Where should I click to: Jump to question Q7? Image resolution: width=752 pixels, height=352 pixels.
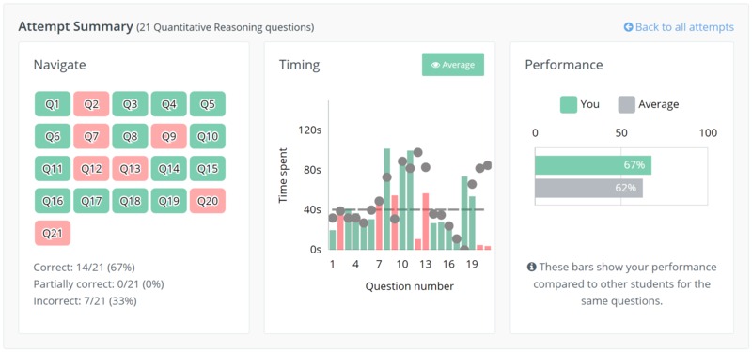point(91,136)
